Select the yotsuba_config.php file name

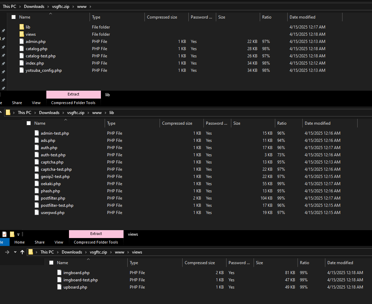click(44, 70)
